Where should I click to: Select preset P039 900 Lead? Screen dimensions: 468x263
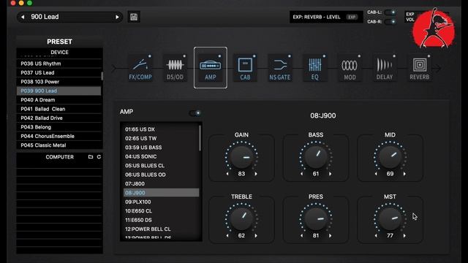click(x=58, y=91)
